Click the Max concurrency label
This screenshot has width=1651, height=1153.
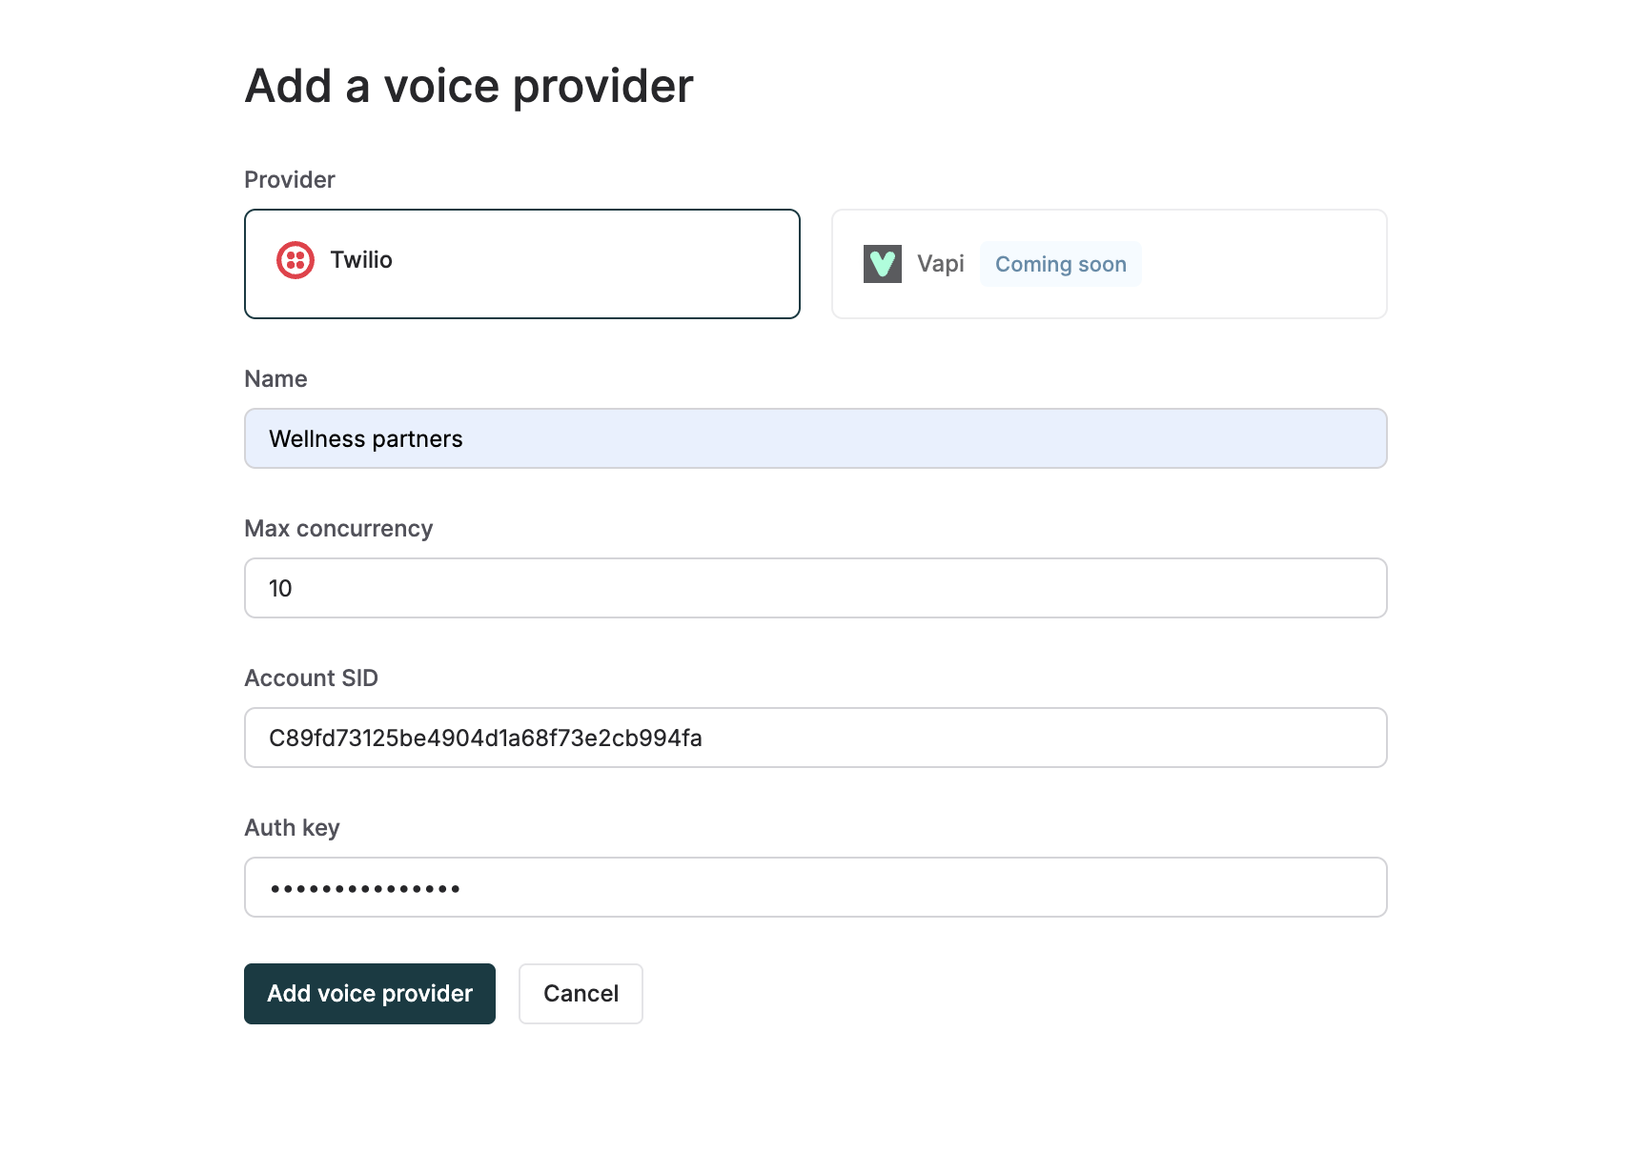(x=338, y=528)
